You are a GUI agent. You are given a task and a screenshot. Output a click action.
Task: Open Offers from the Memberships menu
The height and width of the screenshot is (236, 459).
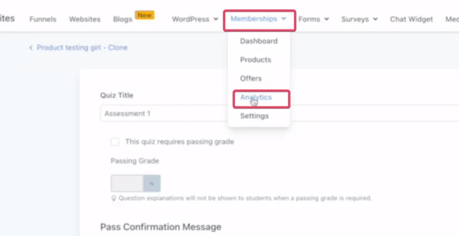point(251,78)
